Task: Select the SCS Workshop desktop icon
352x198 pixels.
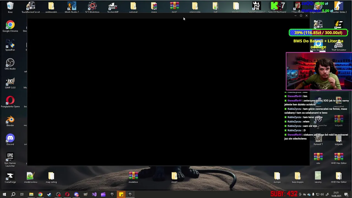Action: click(x=92, y=7)
